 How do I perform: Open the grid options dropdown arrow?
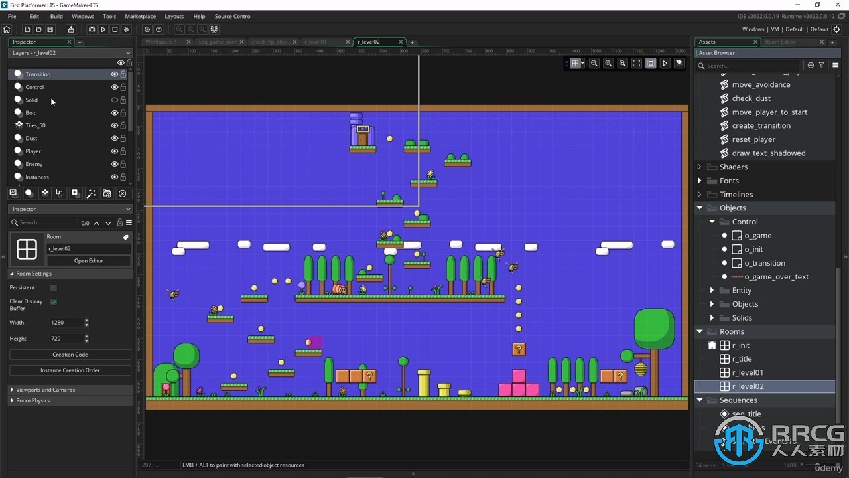point(582,64)
